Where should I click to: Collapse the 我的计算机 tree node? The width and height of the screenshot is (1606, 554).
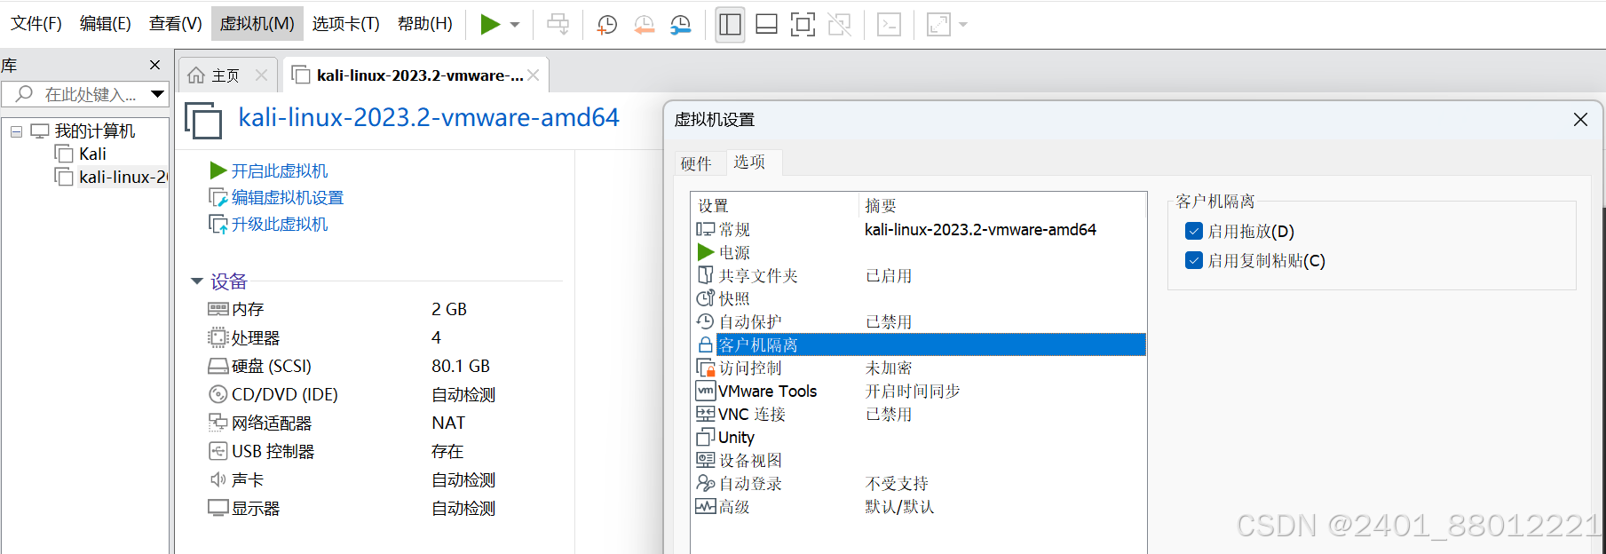[16, 131]
